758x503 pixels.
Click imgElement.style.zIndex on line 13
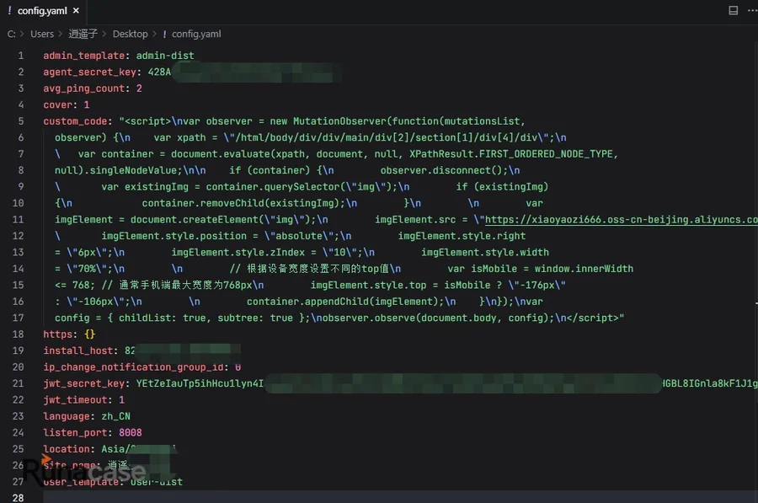(238, 253)
